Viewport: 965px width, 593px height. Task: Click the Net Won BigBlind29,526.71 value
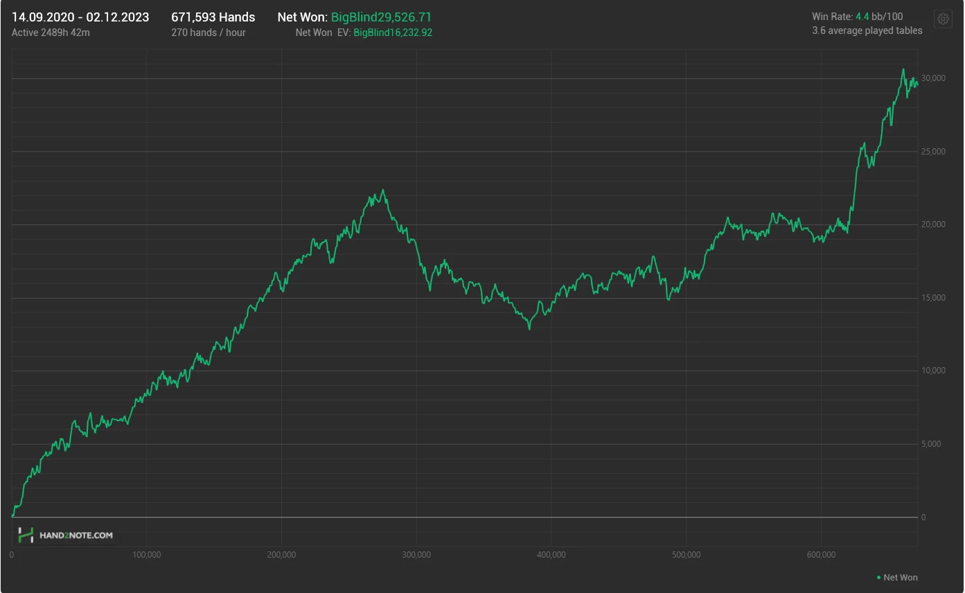tap(381, 17)
